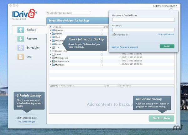The width and height of the screenshot is (188, 135).
Task: Switch to the Scheduler tab
Action: click(x=29, y=47)
